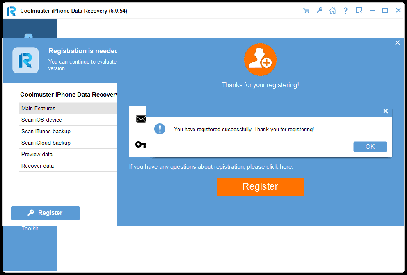Image resolution: width=407 pixels, height=275 pixels.
Task: Click the orange Register button
Action: [261, 187]
